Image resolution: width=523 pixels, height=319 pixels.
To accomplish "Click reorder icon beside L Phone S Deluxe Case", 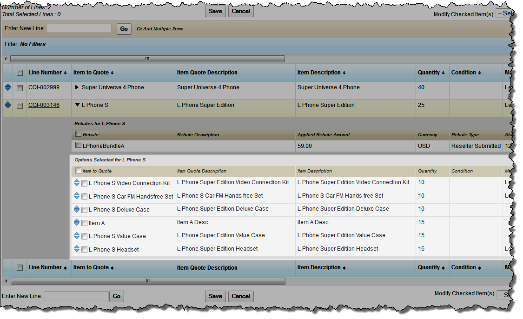I will click(77, 209).
